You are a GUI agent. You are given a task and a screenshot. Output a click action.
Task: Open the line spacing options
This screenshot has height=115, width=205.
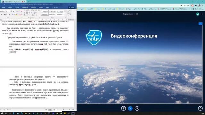(35, 13)
